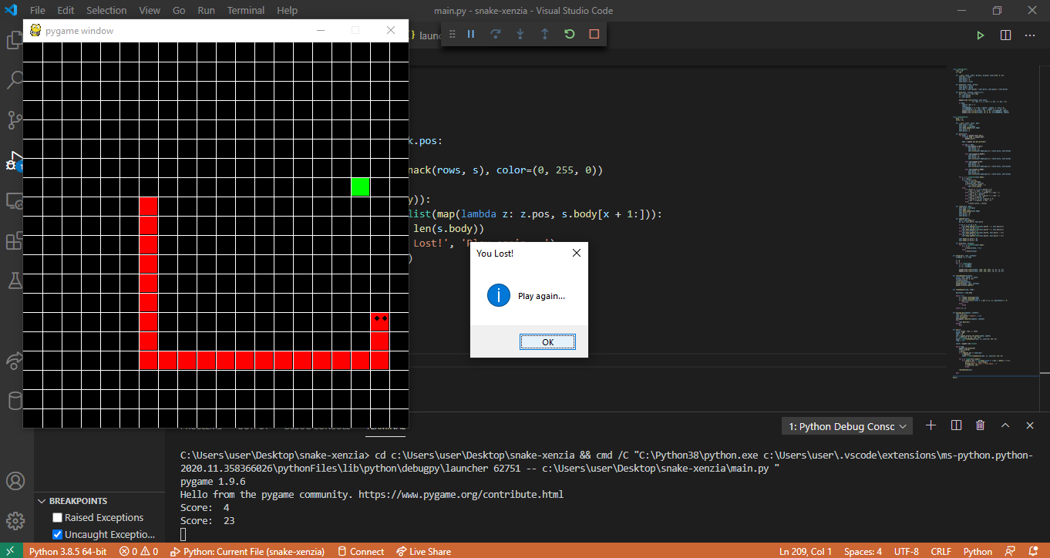Open the Python Debug Console dropdown
The image size is (1050, 558).
pos(846,425)
